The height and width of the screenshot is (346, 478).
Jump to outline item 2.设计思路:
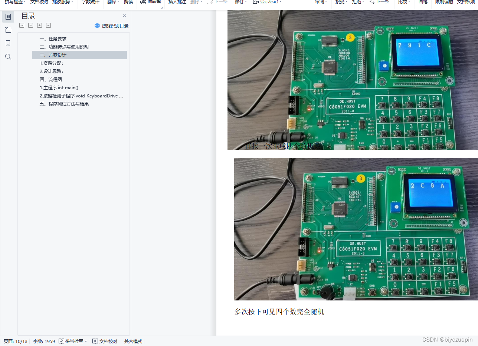tap(51, 71)
